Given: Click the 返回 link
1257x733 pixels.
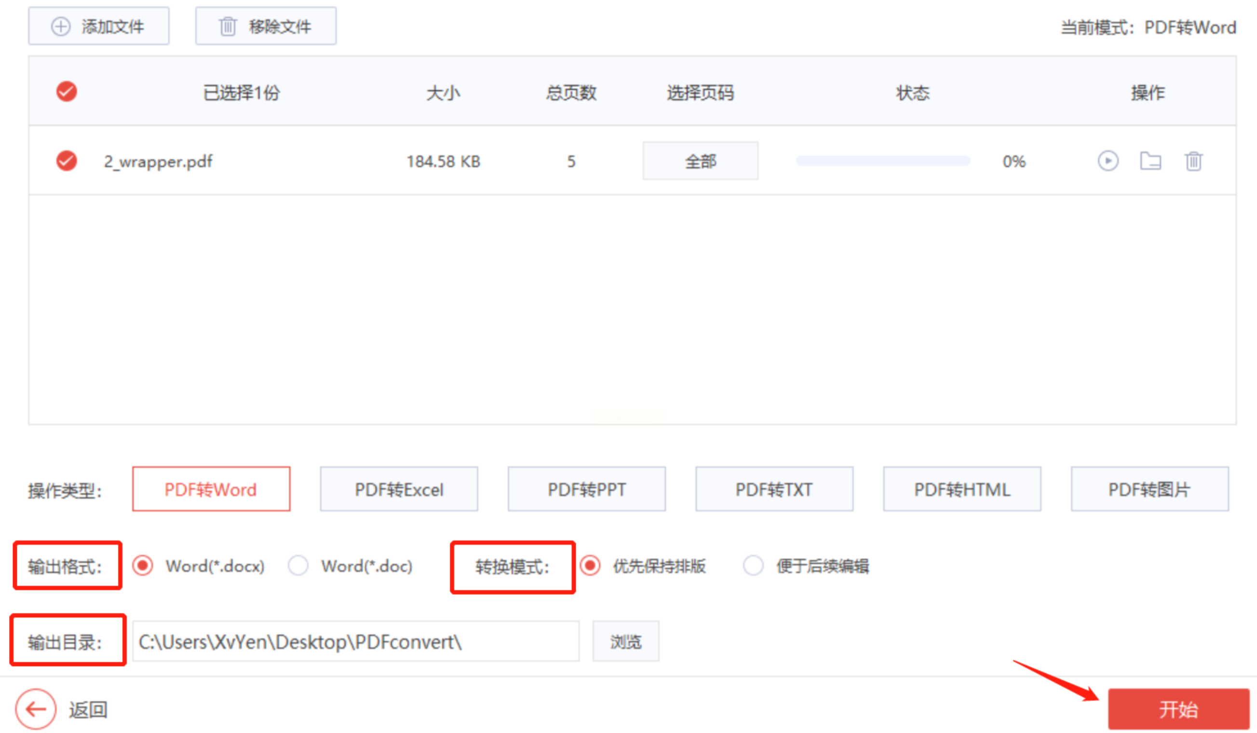Looking at the screenshot, I should pos(88,709).
